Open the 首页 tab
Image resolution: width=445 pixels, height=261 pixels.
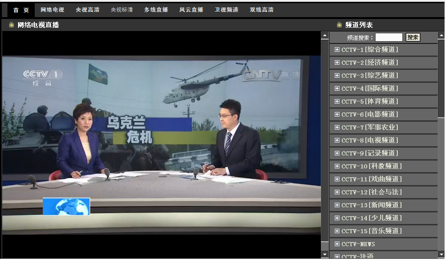pos(21,10)
